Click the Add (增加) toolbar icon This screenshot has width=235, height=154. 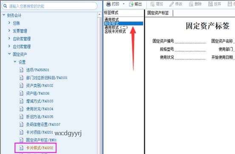tap(153, 4)
